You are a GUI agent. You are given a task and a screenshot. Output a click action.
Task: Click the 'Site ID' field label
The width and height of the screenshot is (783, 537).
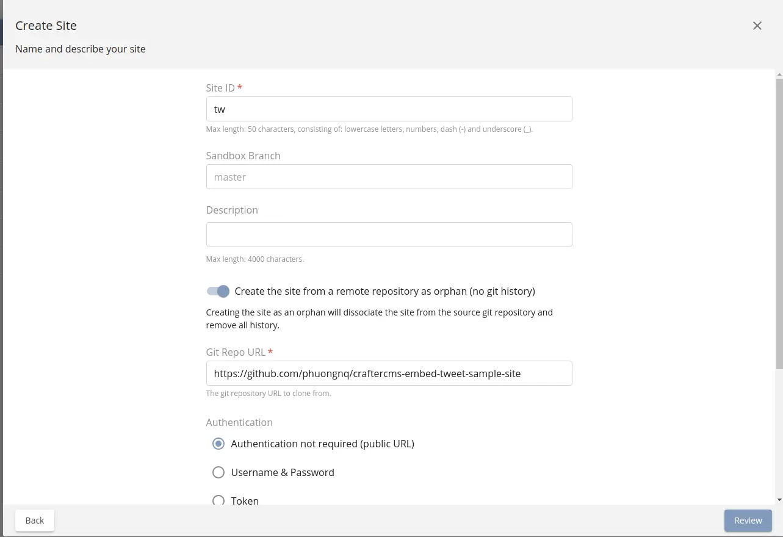click(x=220, y=88)
